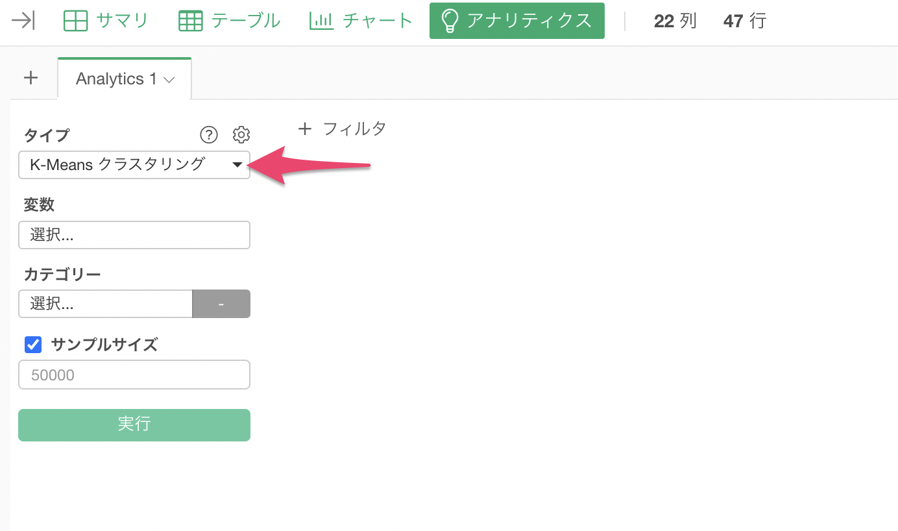Click the Analytics lightbulb icon
Image resolution: width=898 pixels, height=531 pixels.
(449, 21)
